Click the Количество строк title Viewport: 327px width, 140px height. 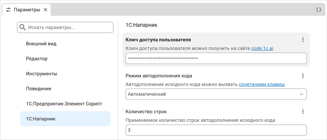146,112
